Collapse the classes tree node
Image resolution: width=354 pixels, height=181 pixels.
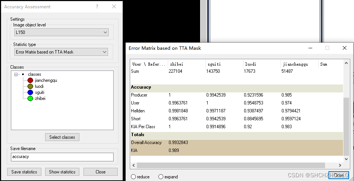[16, 74]
